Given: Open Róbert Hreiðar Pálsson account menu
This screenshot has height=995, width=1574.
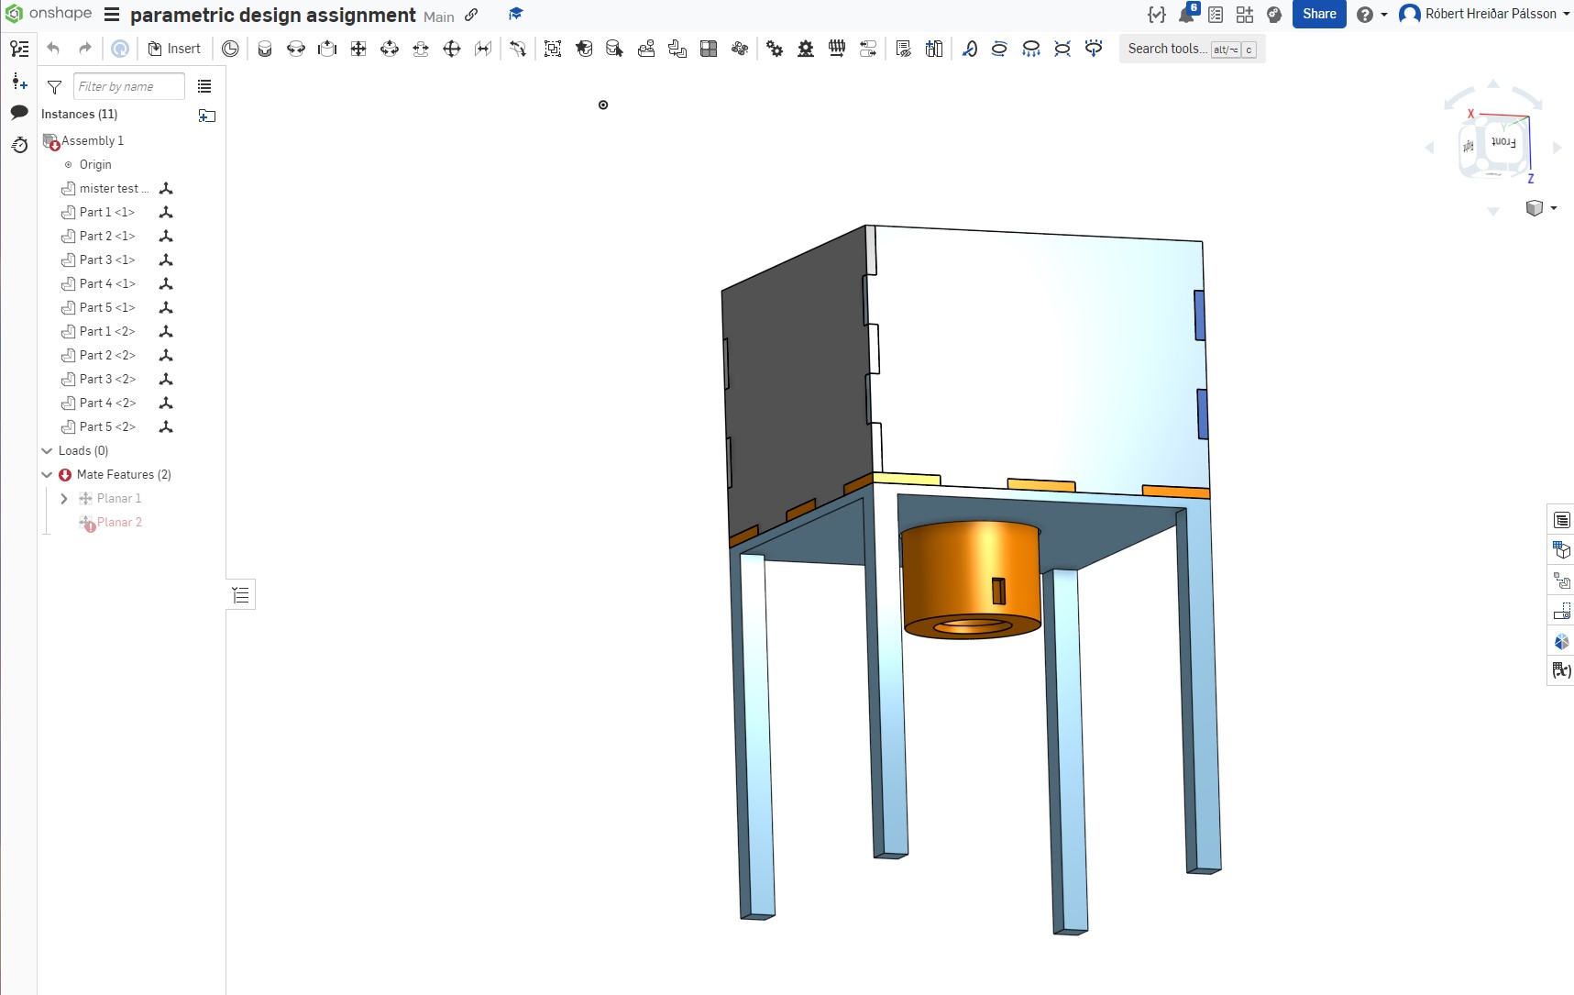Looking at the screenshot, I should tap(1485, 14).
